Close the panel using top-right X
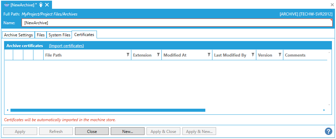This screenshot has width=336, height=139. [332, 5]
